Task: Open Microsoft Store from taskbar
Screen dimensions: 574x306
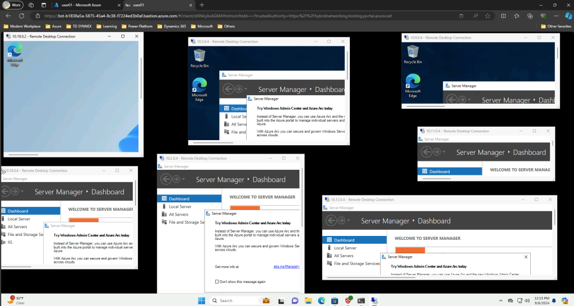Action: coord(335,300)
